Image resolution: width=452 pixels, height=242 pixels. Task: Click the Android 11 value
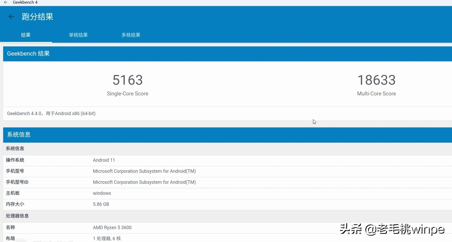(x=104, y=160)
